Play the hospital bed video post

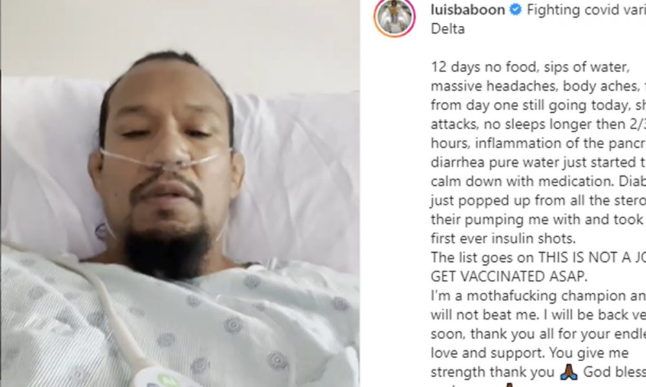coord(180,193)
